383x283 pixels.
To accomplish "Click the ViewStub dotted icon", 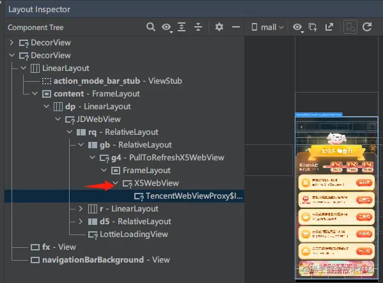I will (47, 81).
